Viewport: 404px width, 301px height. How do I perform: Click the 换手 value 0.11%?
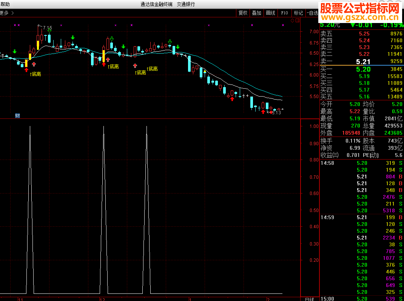353,141
